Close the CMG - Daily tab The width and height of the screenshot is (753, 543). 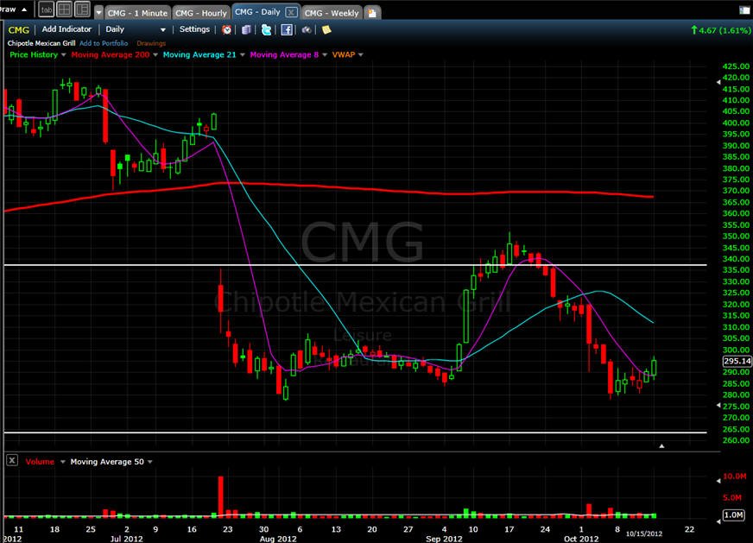click(291, 12)
